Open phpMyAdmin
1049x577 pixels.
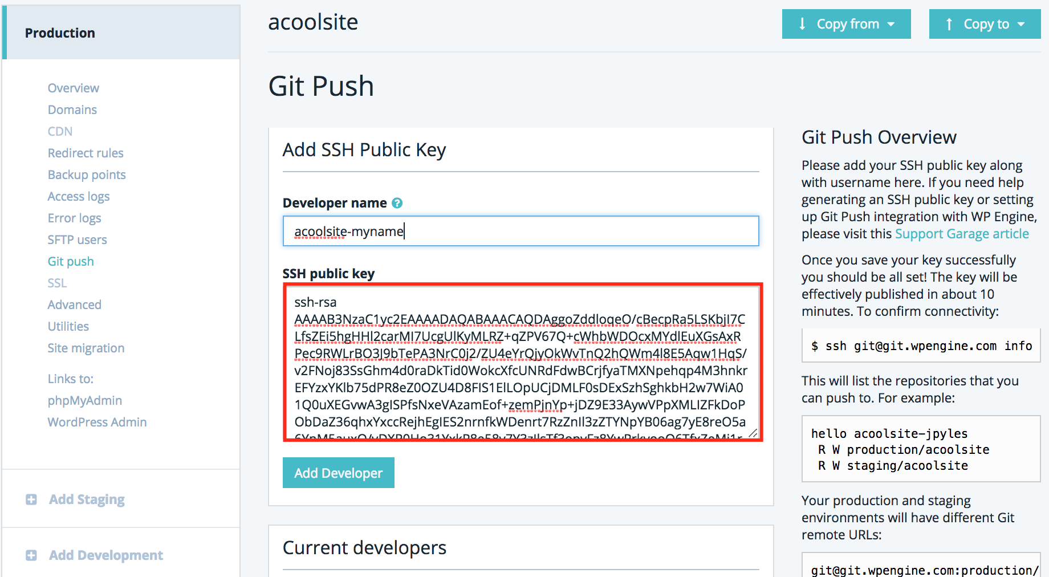84,400
